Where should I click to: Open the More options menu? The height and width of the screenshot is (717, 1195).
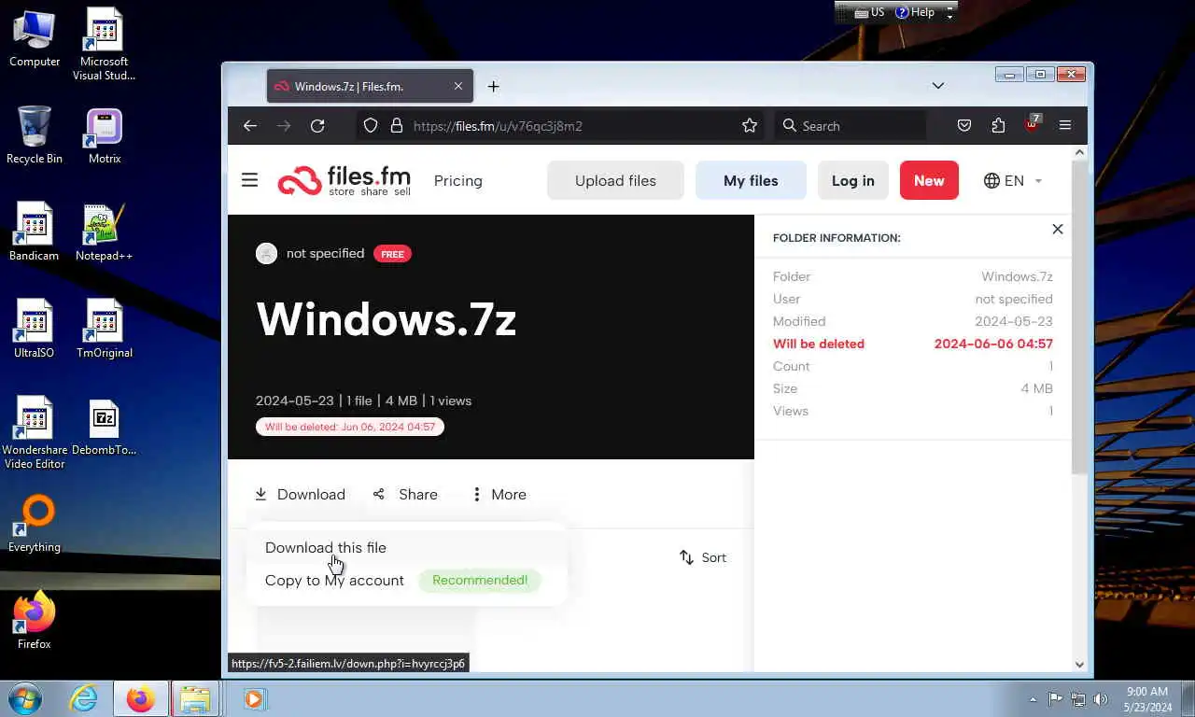(499, 494)
